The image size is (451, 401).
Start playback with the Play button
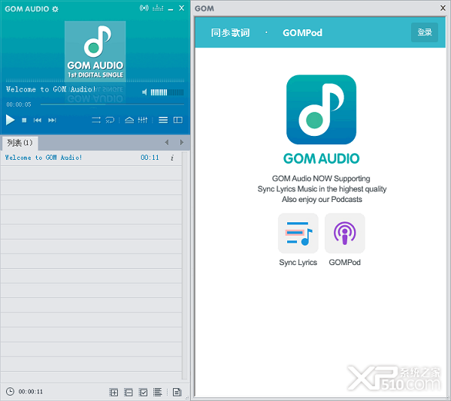point(10,120)
